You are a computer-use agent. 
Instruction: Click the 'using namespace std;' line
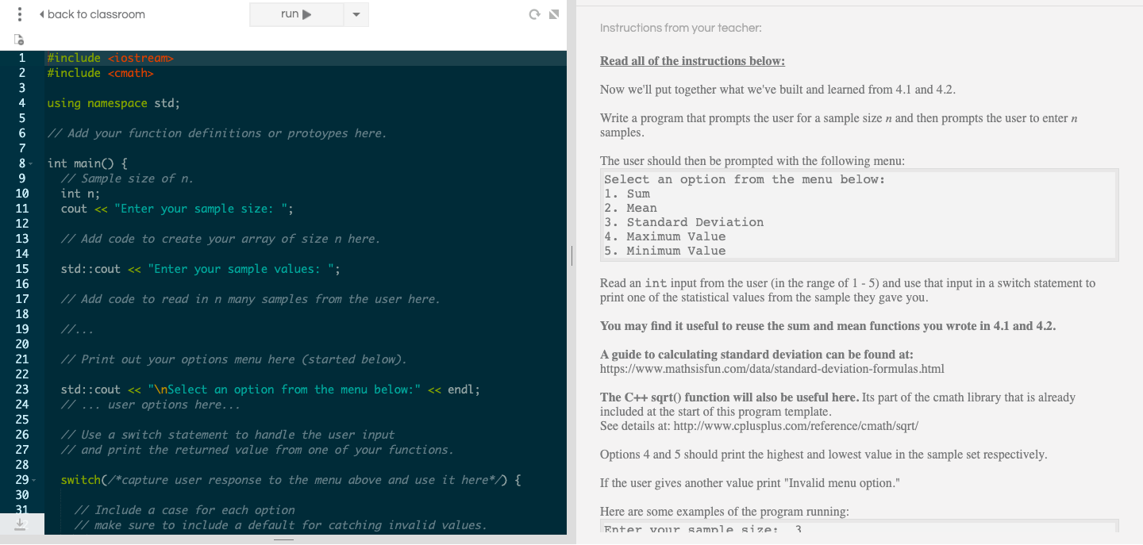(x=114, y=103)
